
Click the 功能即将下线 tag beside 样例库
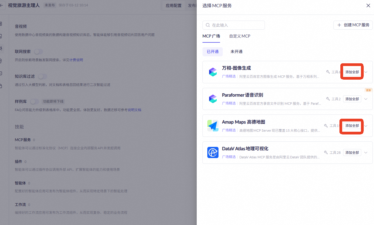click(53, 101)
